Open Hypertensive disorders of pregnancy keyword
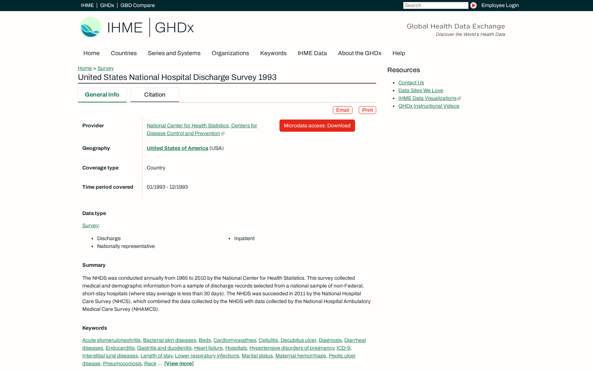The height and width of the screenshot is (370, 593). point(292,348)
